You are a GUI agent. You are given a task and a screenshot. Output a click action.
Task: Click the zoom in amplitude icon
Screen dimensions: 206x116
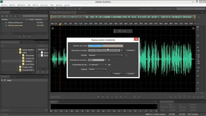pyautogui.click(x=171, y=97)
